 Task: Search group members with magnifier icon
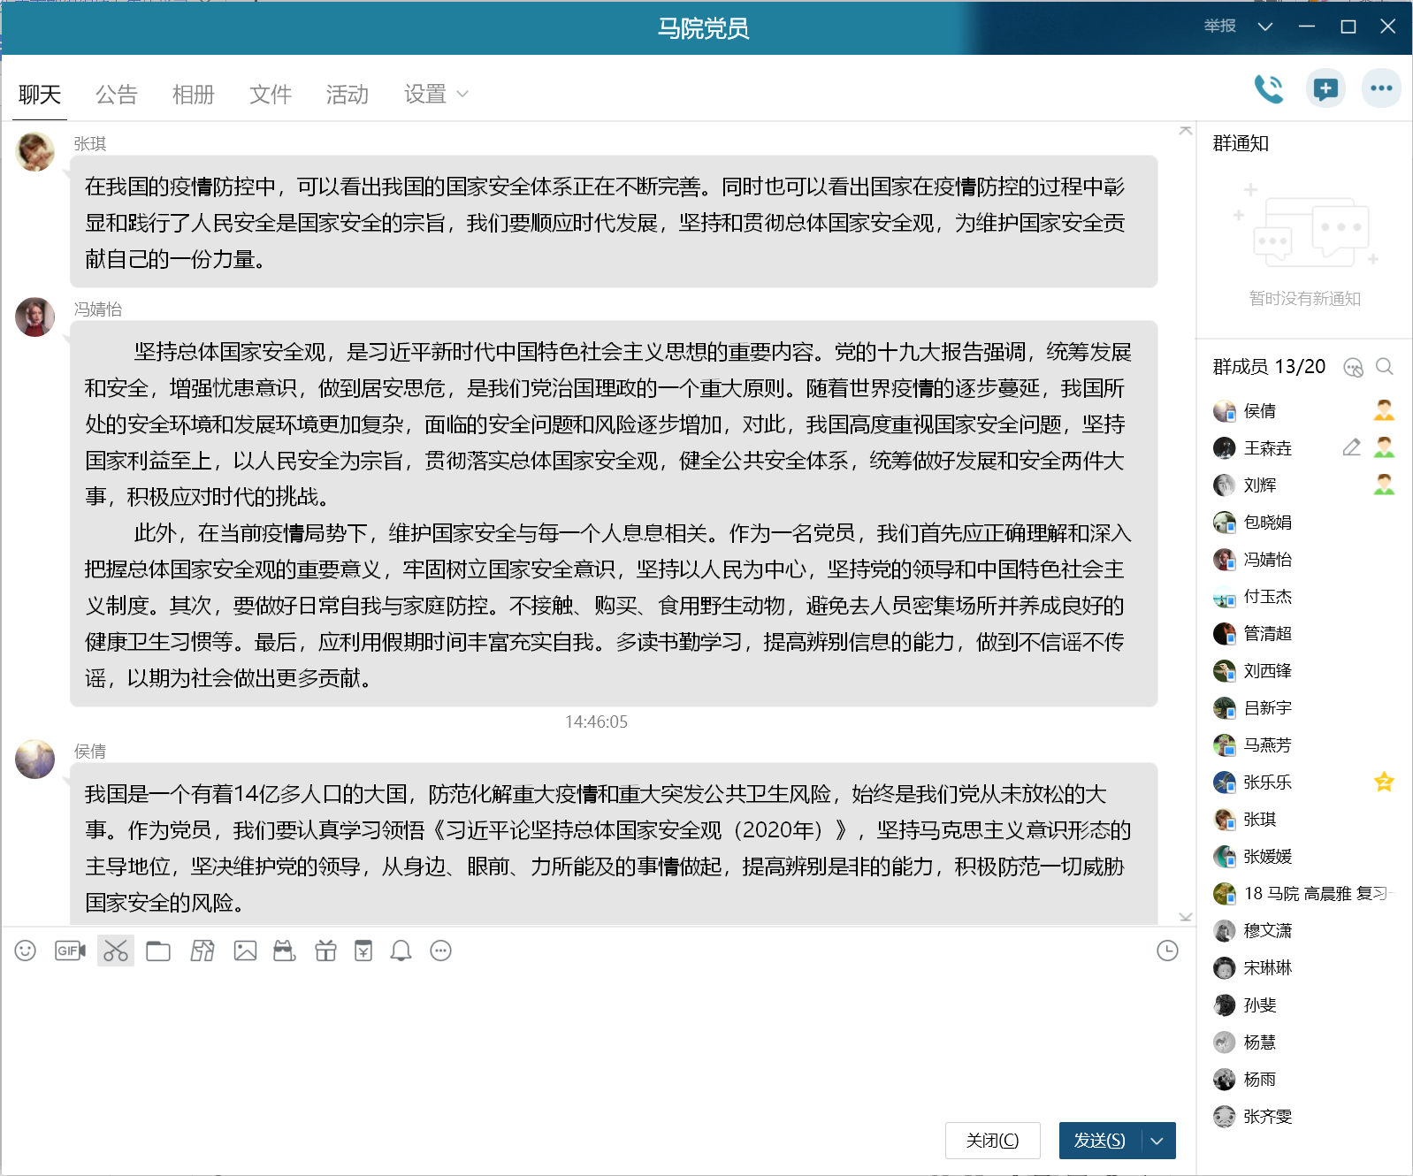tap(1385, 367)
